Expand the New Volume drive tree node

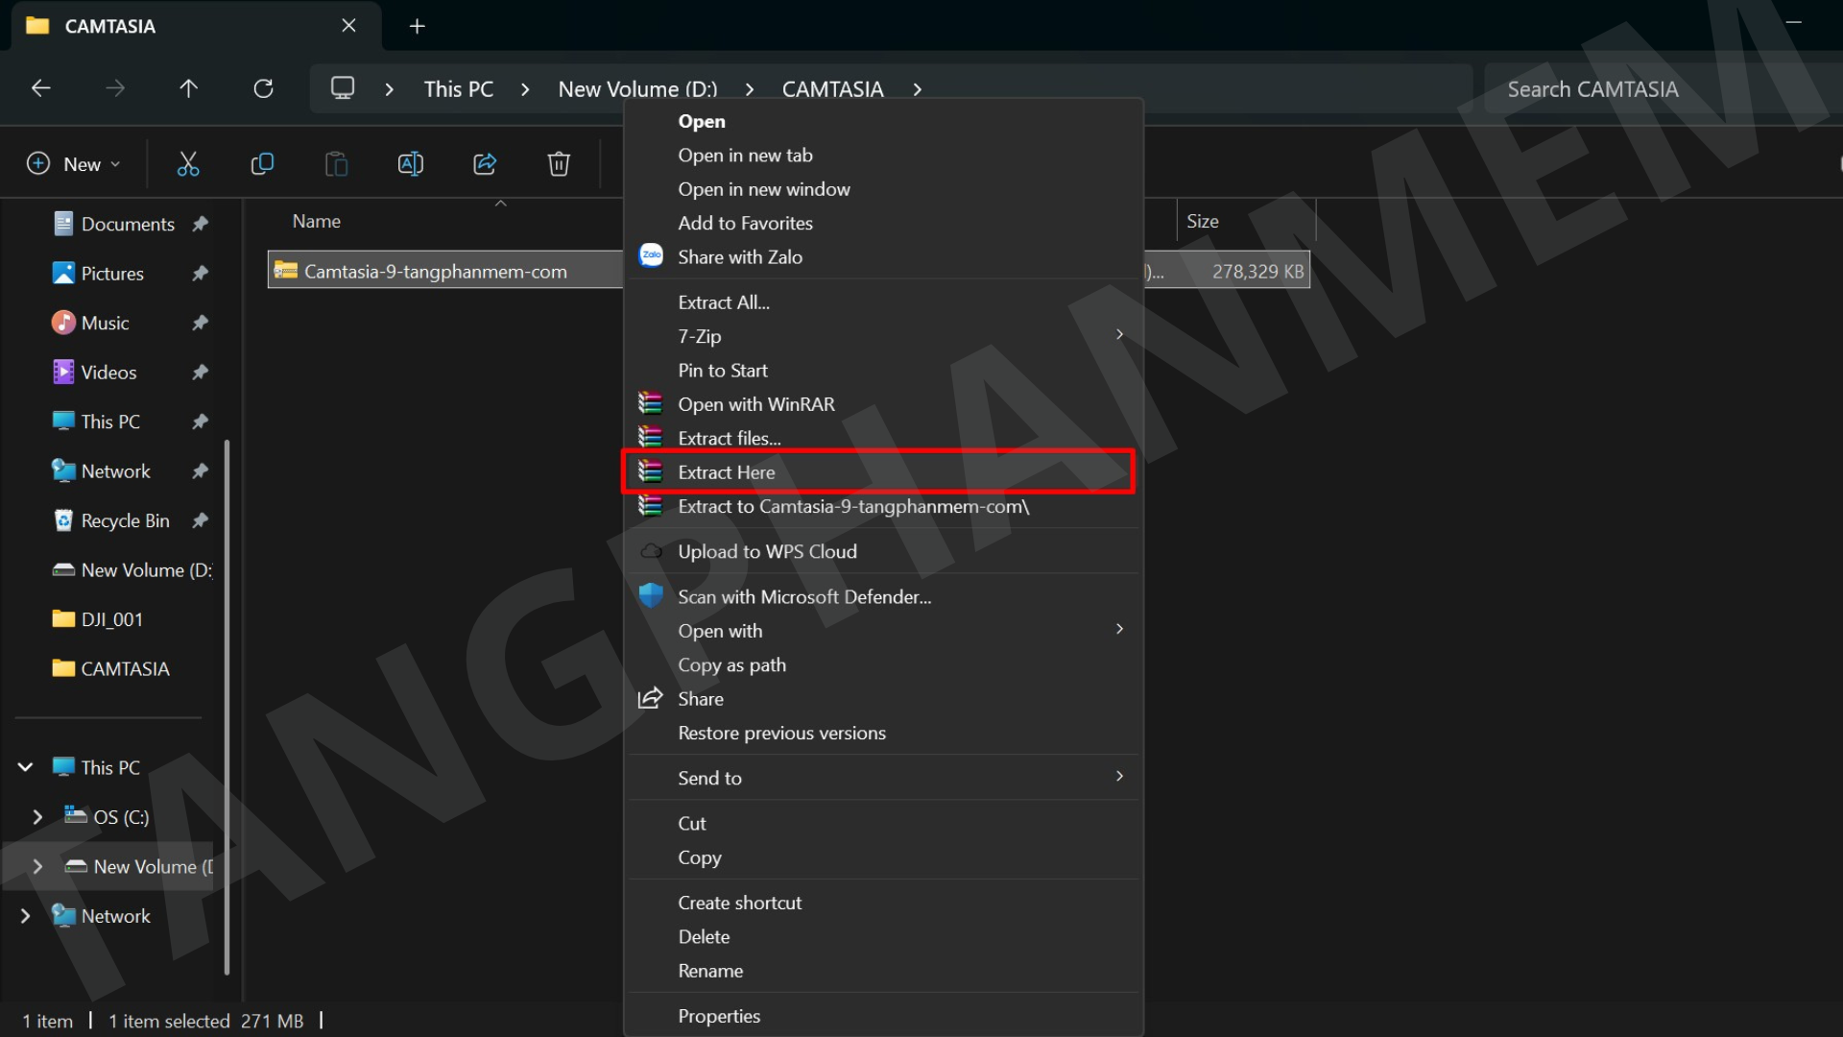pyautogui.click(x=37, y=866)
